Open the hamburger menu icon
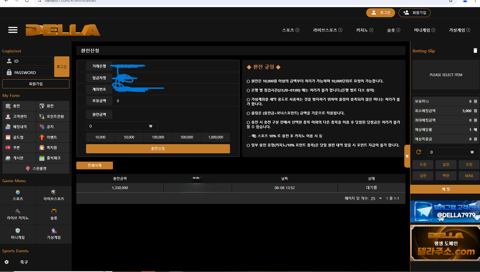This screenshot has width=480, height=272. coord(13,30)
